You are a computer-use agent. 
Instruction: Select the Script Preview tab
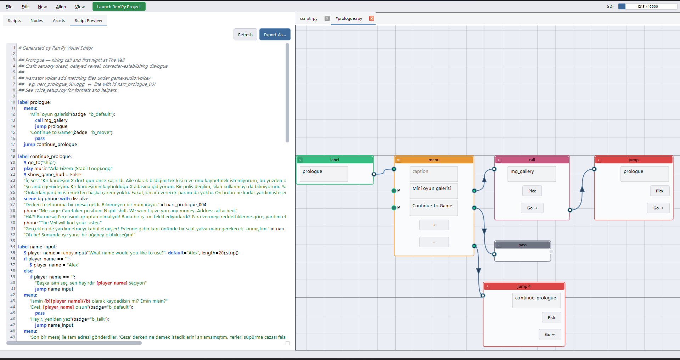[x=88, y=21]
